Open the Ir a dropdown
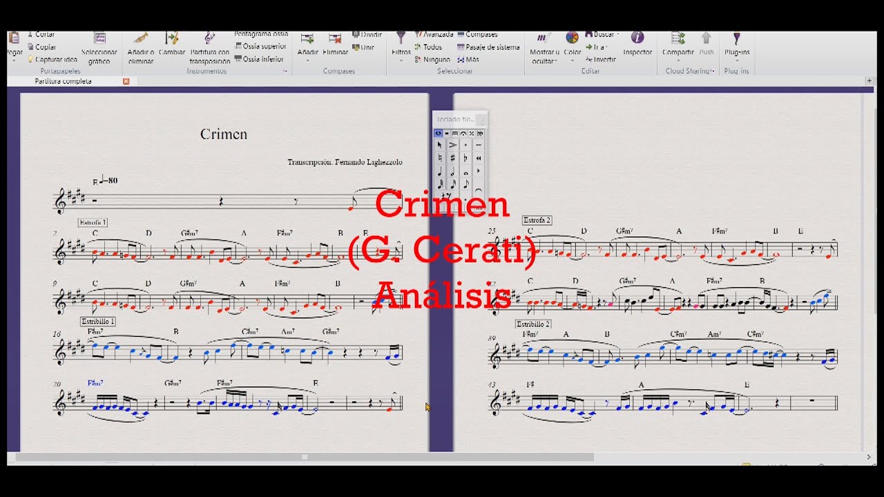 pos(607,47)
